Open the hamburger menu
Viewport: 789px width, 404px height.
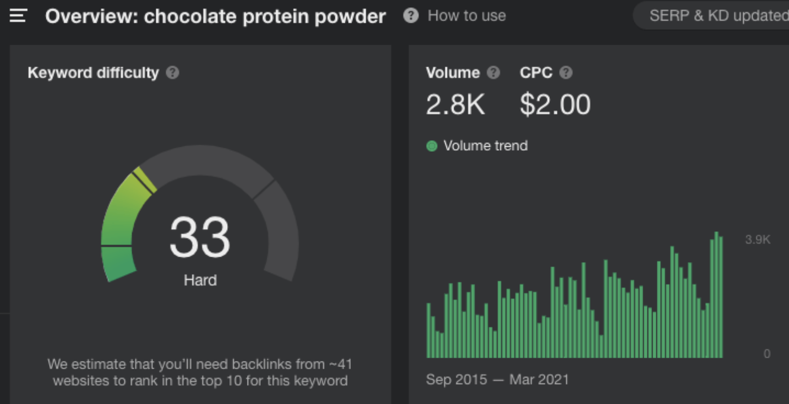18,16
